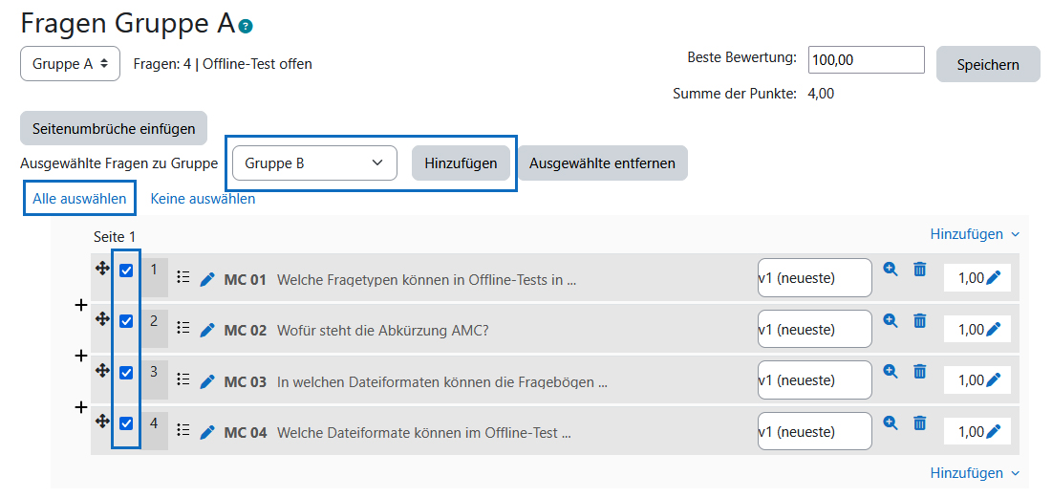Grab move handle of question MC 04

click(x=102, y=421)
